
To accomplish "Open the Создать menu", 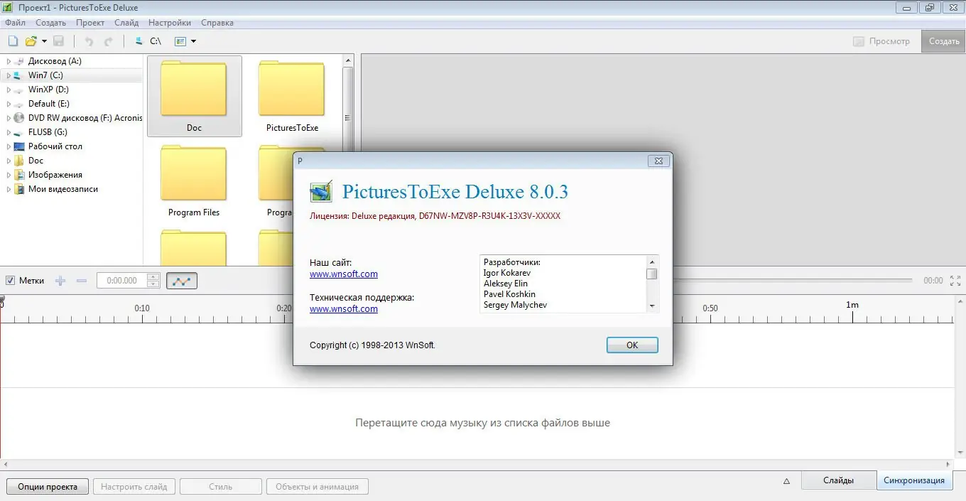I will [50, 23].
